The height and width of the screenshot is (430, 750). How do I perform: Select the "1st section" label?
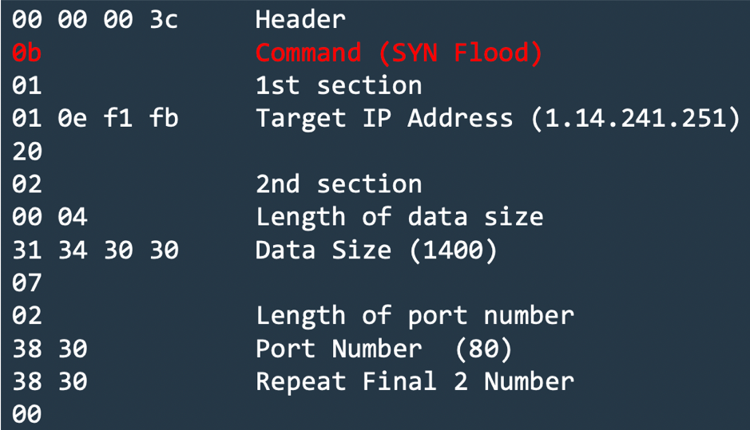coord(338,85)
